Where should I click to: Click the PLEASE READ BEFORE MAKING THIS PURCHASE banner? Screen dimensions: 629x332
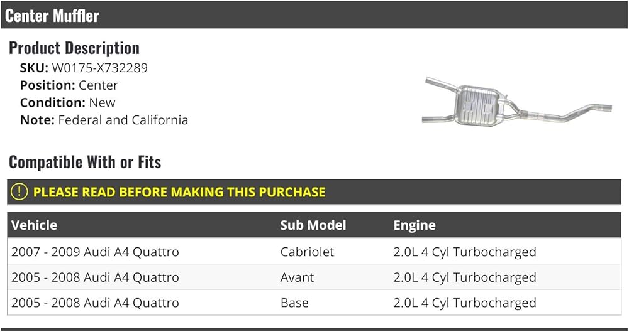click(x=314, y=192)
